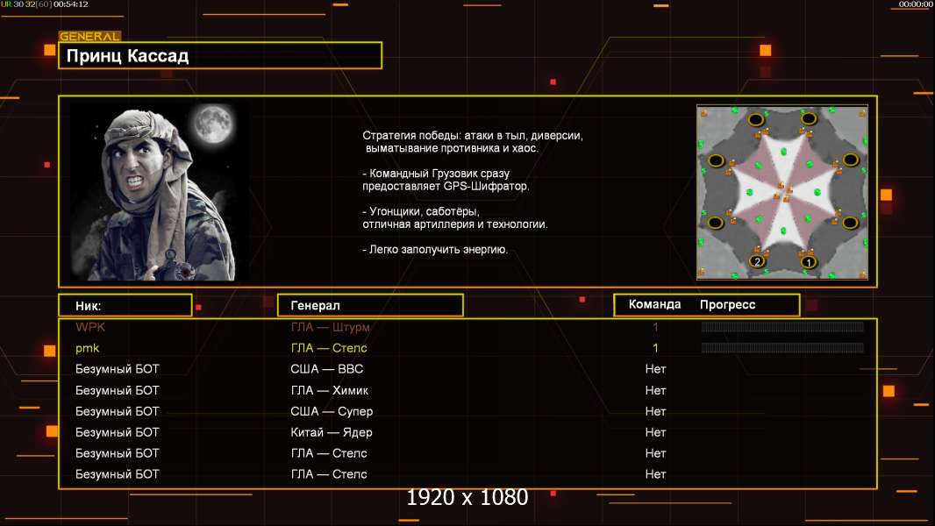Click the Прогресс column header
Screen dimensions: 935x526
click(x=727, y=304)
